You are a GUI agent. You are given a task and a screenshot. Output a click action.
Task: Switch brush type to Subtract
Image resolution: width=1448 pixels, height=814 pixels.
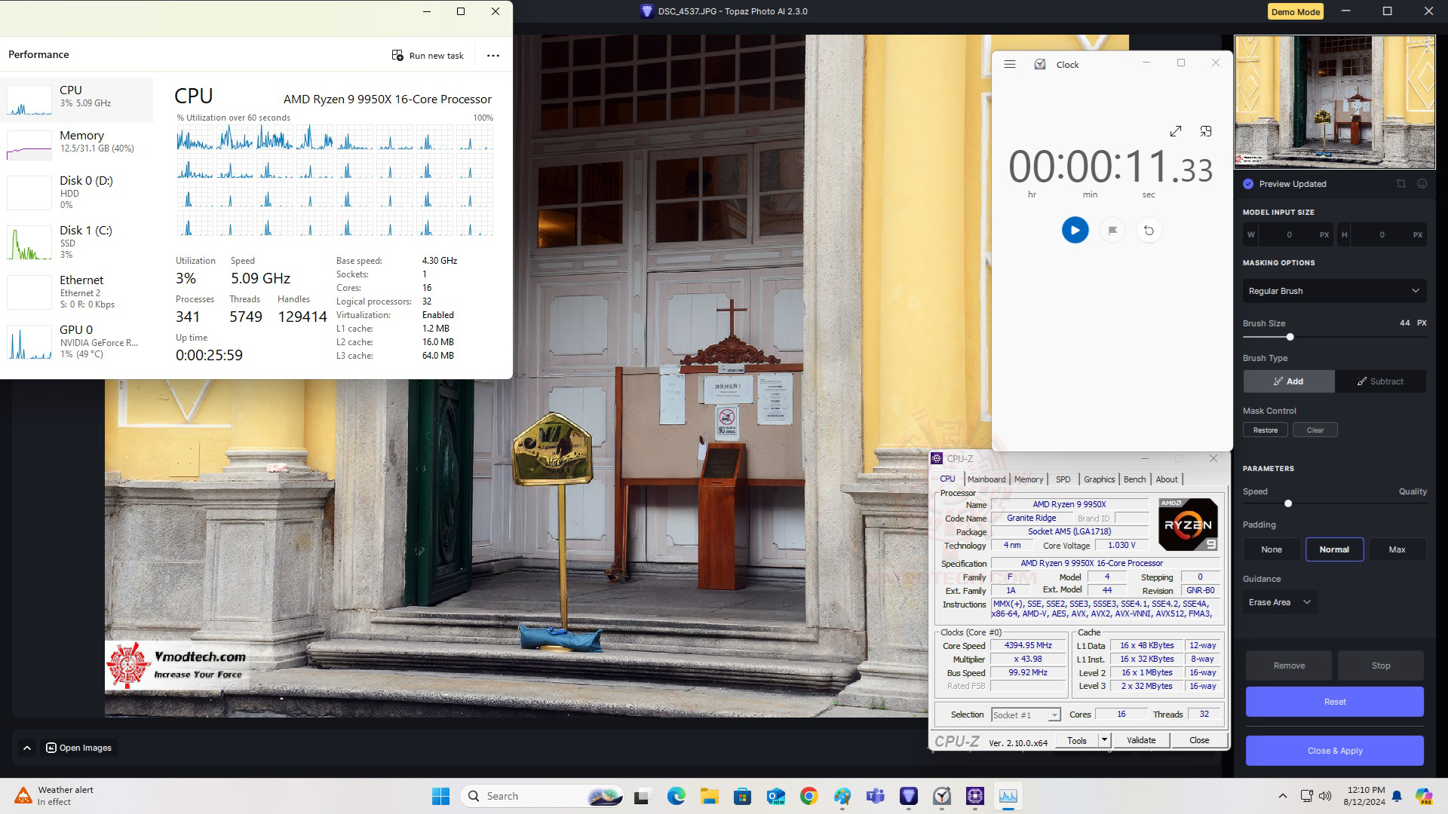(x=1380, y=381)
